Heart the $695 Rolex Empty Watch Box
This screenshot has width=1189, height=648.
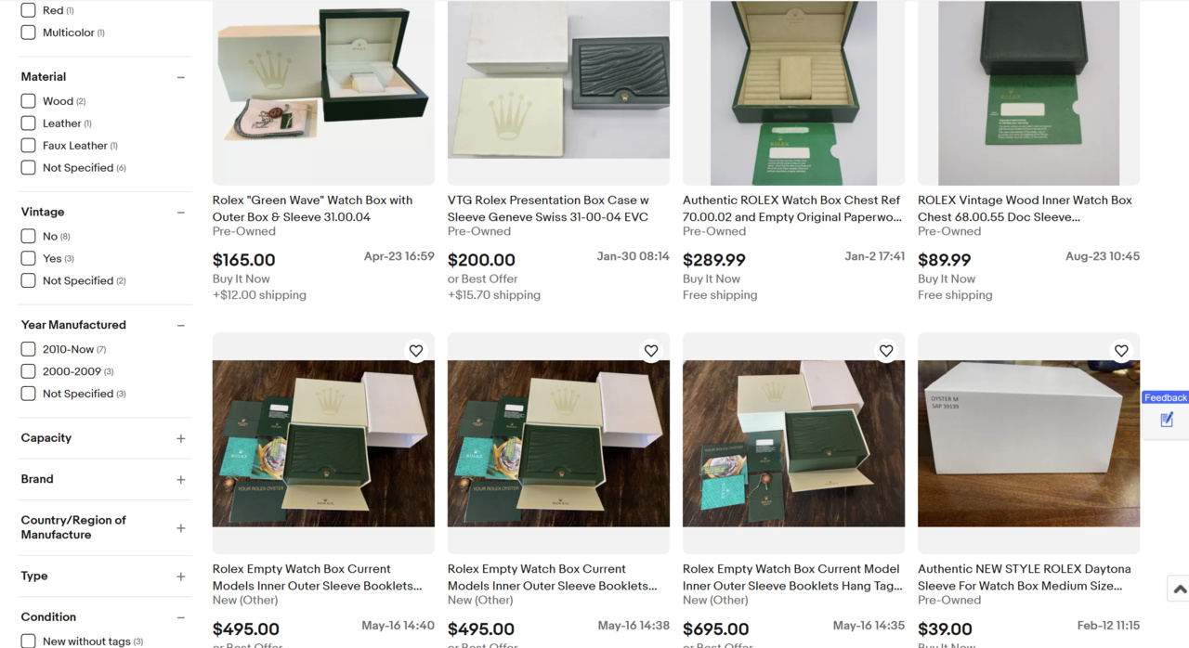(x=886, y=351)
